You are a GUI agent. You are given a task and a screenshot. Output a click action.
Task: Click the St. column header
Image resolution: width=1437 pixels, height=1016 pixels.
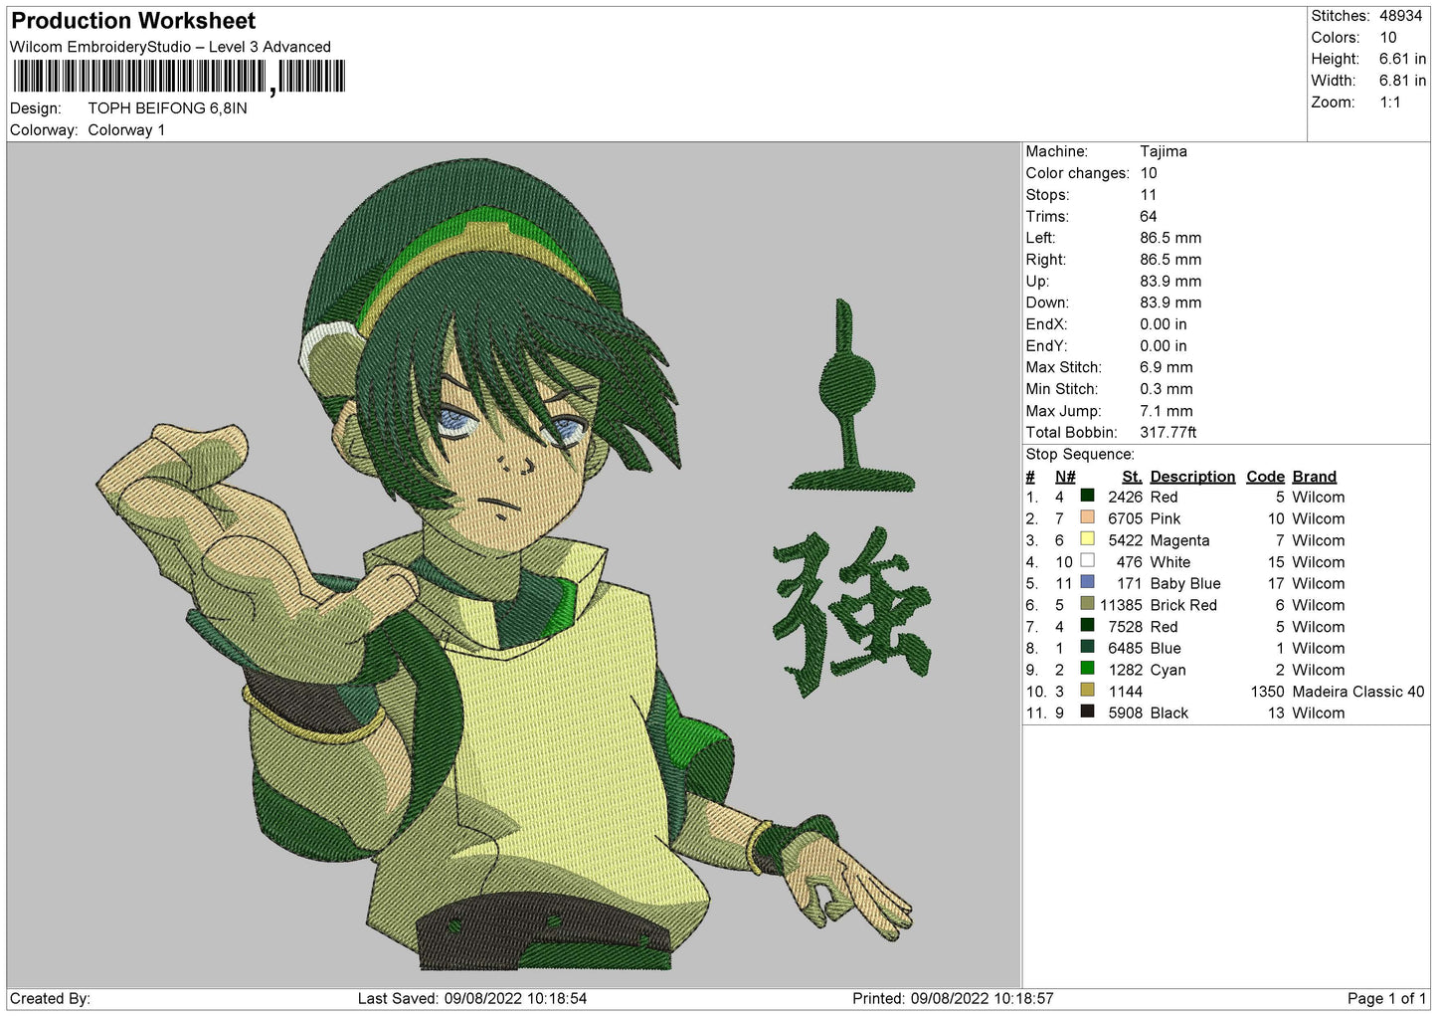1131,477
